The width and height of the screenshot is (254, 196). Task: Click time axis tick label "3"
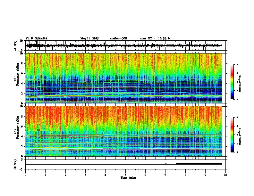point(85,175)
